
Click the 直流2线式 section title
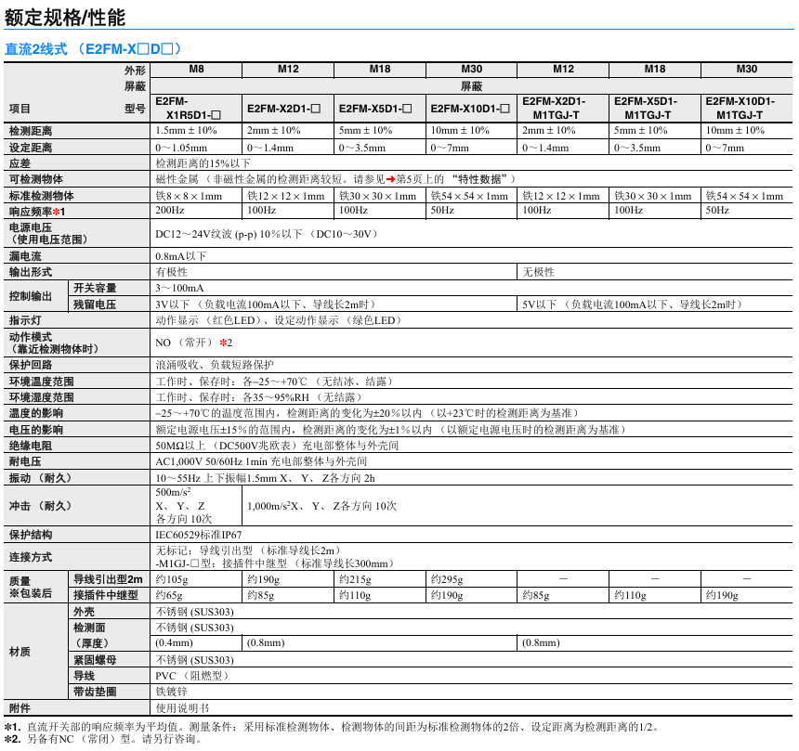tap(93, 49)
